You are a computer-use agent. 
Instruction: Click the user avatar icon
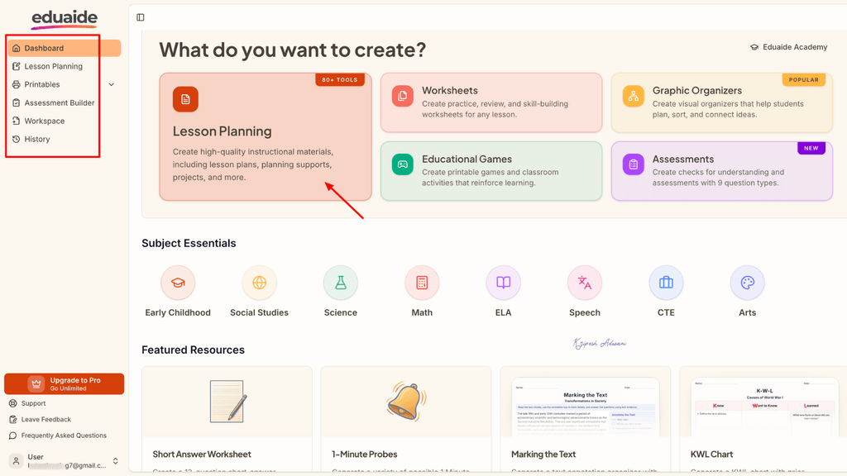coord(17,461)
